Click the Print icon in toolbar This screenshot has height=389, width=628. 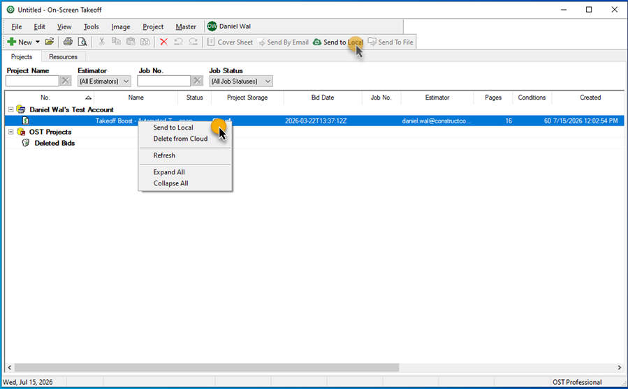[x=68, y=42]
